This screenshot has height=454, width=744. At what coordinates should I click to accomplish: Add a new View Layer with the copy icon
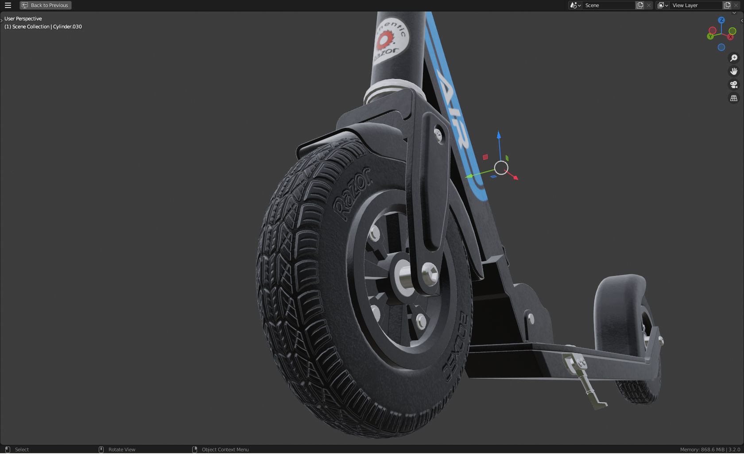coord(727,5)
